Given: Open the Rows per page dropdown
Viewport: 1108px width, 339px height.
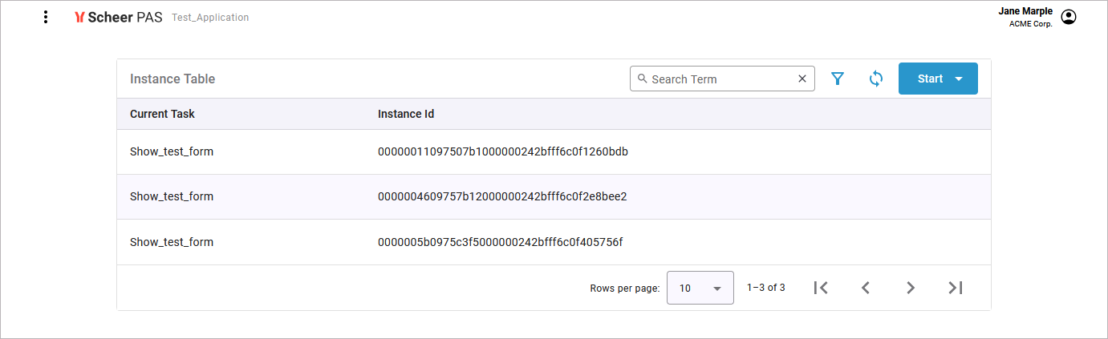Looking at the screenshot, I should 700,288.
